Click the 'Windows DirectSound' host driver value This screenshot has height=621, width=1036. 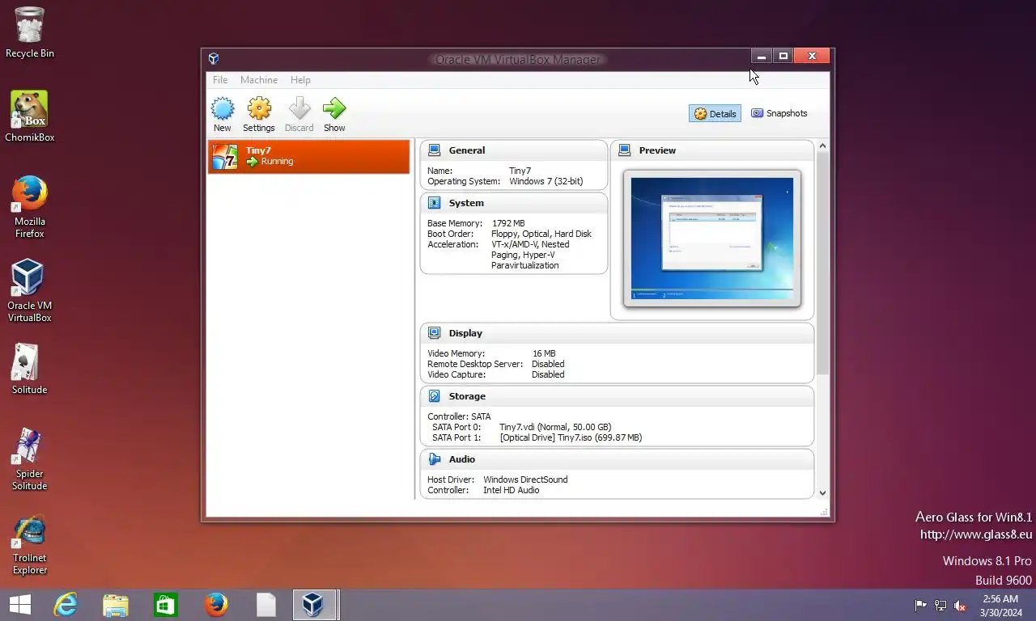(525, 479)
